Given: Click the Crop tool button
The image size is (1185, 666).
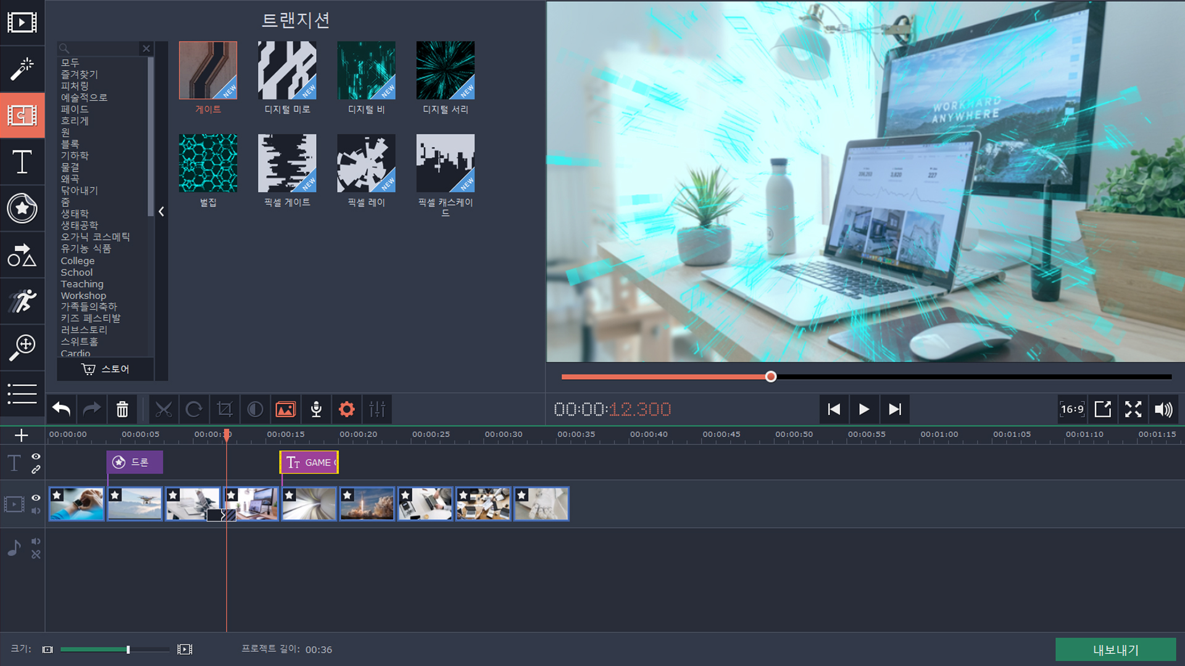Looking at the screenshot, I should (x=225, y=409).
